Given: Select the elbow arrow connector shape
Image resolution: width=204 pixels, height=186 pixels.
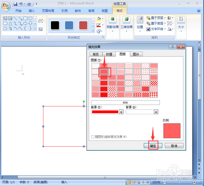Looking at the screenshot, I should point(20,24).
